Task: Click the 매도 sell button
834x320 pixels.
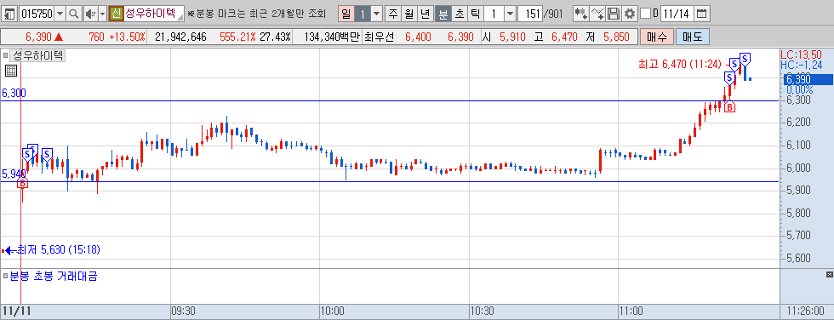Action: pos(693,37)
